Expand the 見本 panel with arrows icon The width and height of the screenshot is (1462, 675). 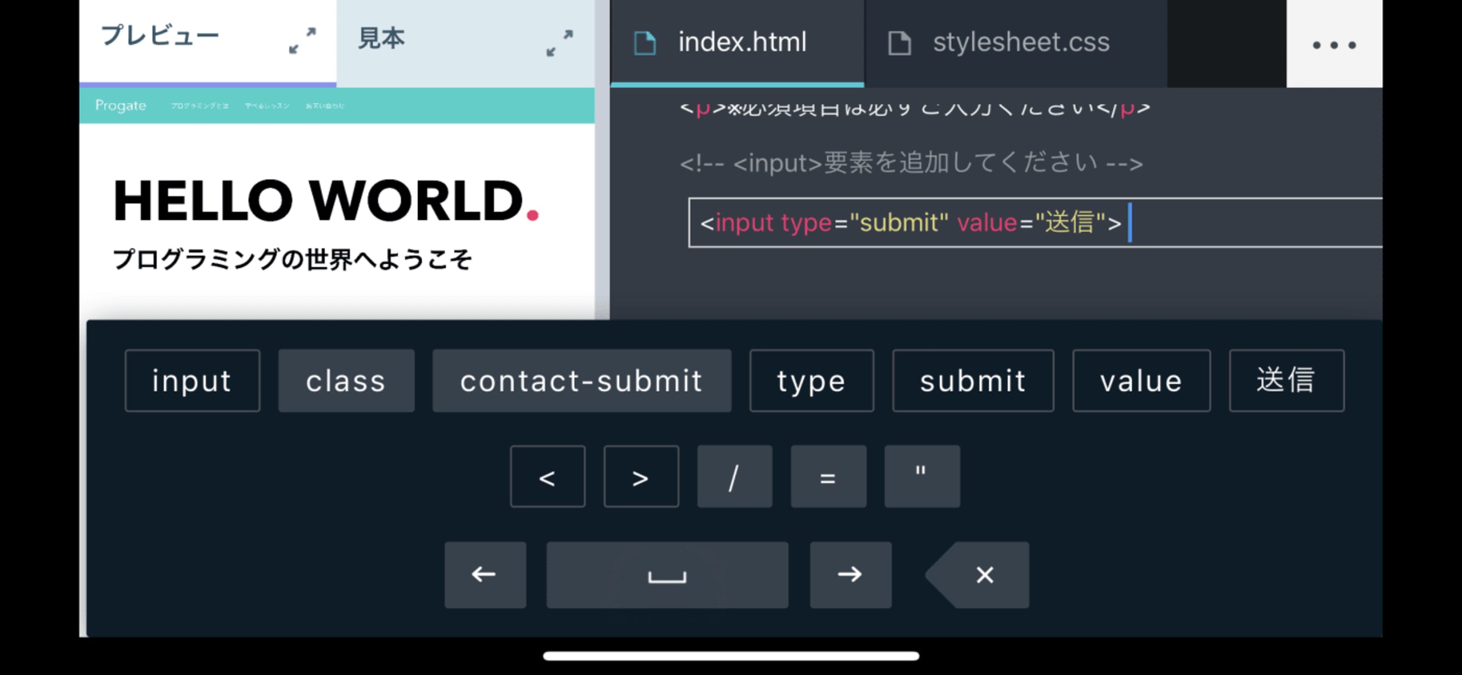[559, 43]
